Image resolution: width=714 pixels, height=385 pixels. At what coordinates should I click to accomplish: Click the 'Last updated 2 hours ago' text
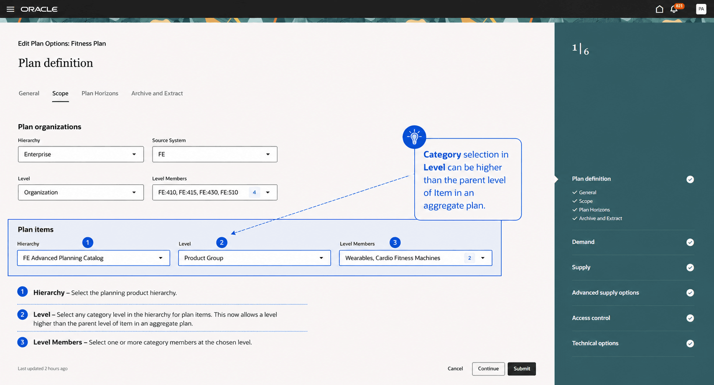[x=43, y=369]
